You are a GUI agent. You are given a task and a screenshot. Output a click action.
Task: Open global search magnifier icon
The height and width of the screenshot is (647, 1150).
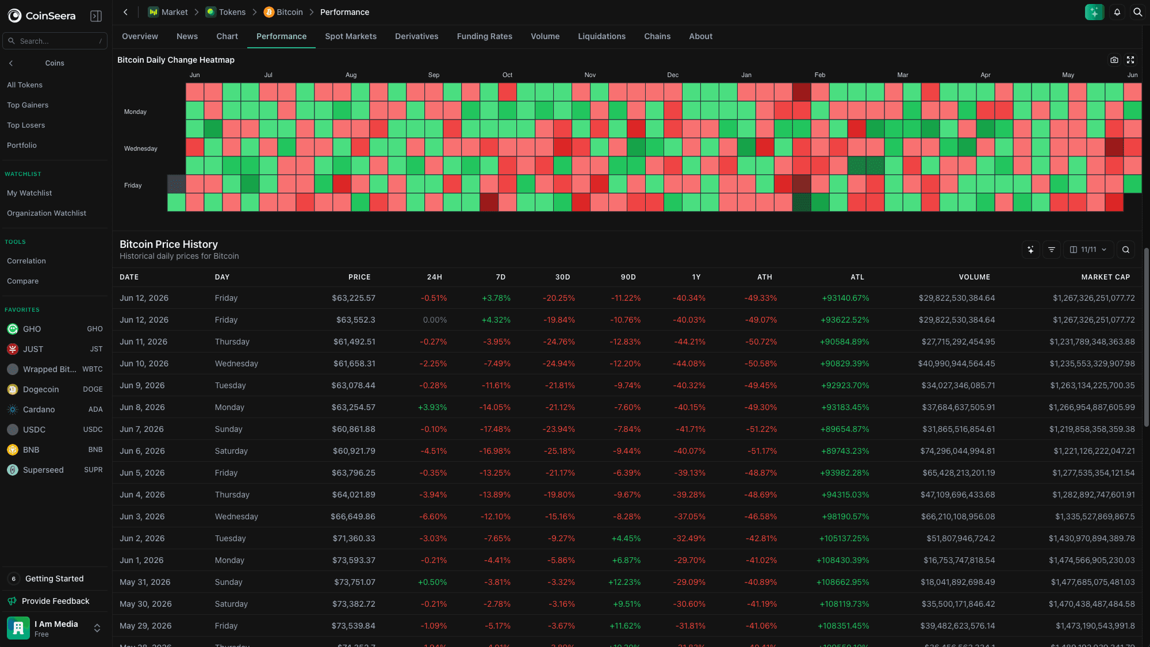(1137, 12)
